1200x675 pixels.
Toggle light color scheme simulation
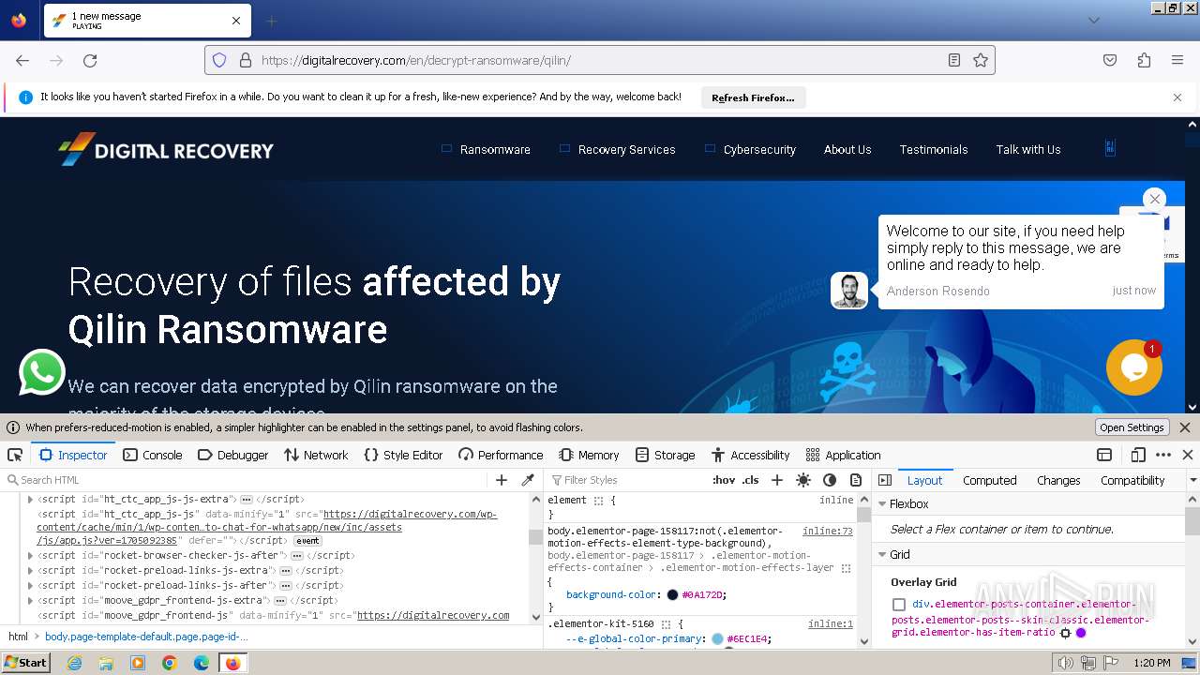click(x=803, y=480)
